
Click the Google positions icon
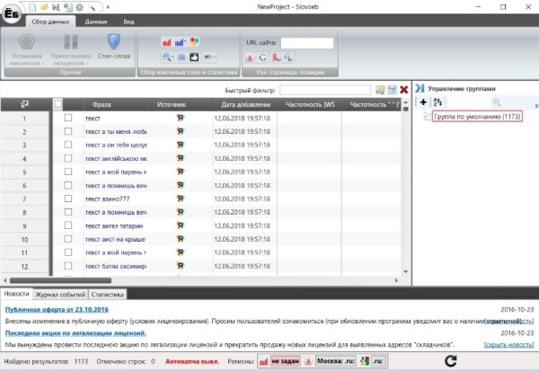288,57
